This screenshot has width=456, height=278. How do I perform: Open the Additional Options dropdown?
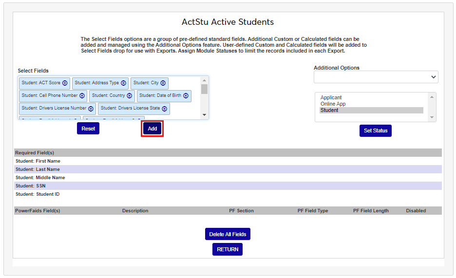376,77
